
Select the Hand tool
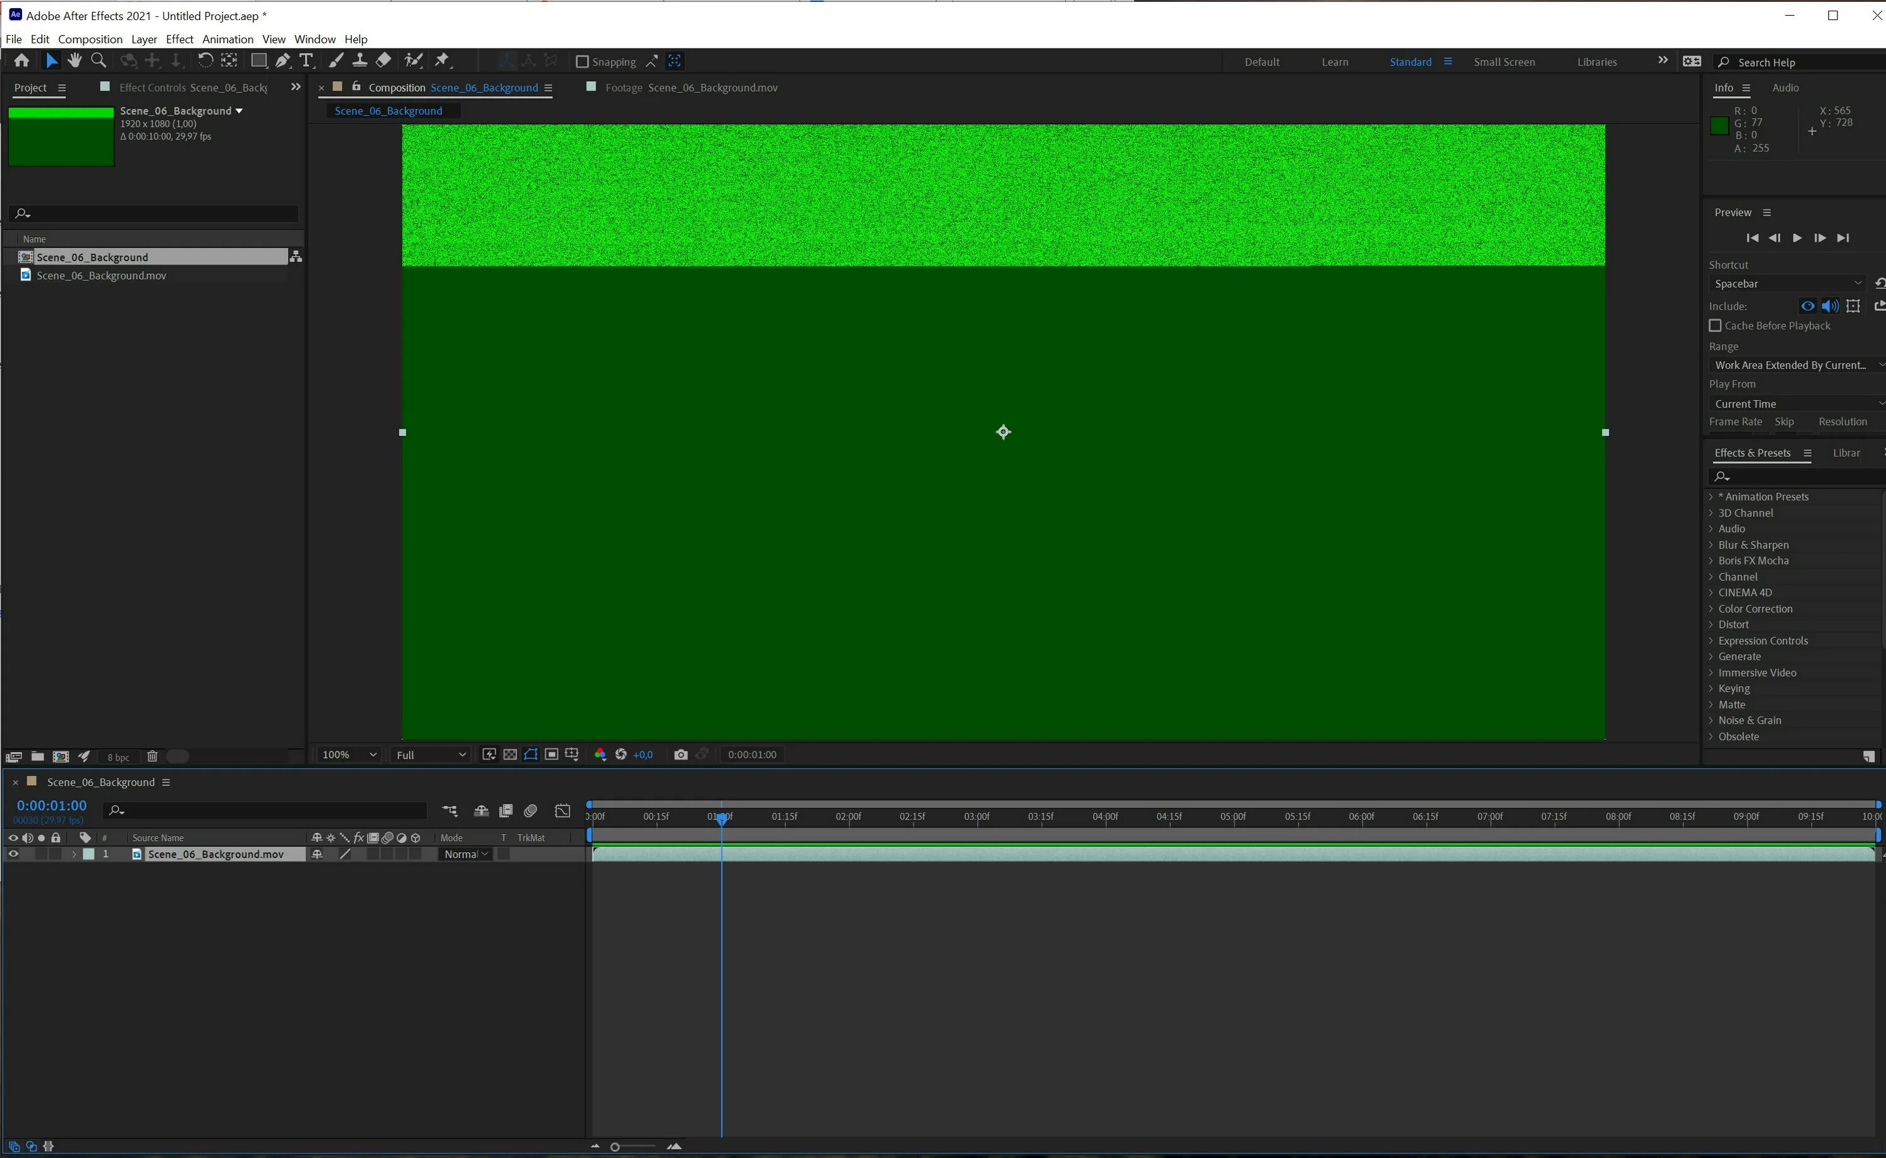pos(74,60)
